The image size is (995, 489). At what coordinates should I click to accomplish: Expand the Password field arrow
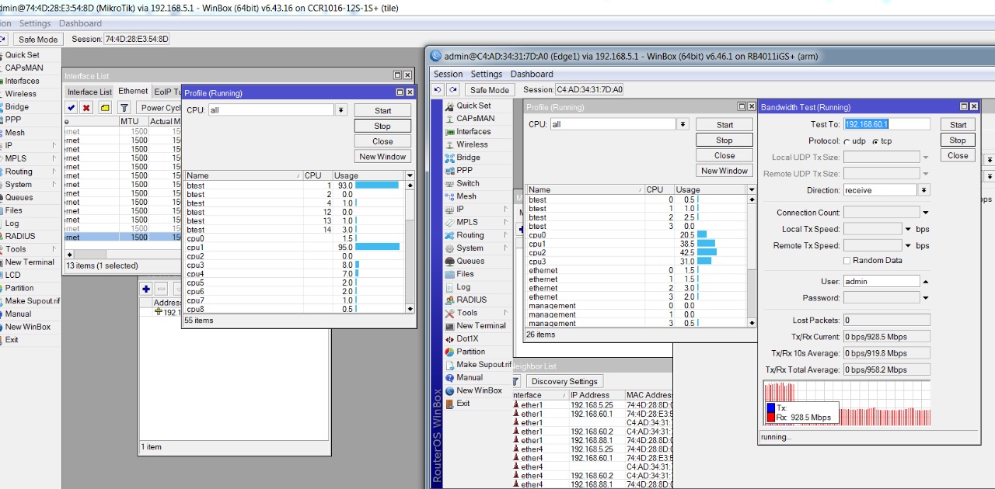pyautogui.click(x=925, y=298)
